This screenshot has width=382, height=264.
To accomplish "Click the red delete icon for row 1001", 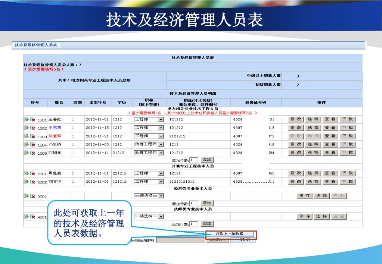I will (32, 120).
